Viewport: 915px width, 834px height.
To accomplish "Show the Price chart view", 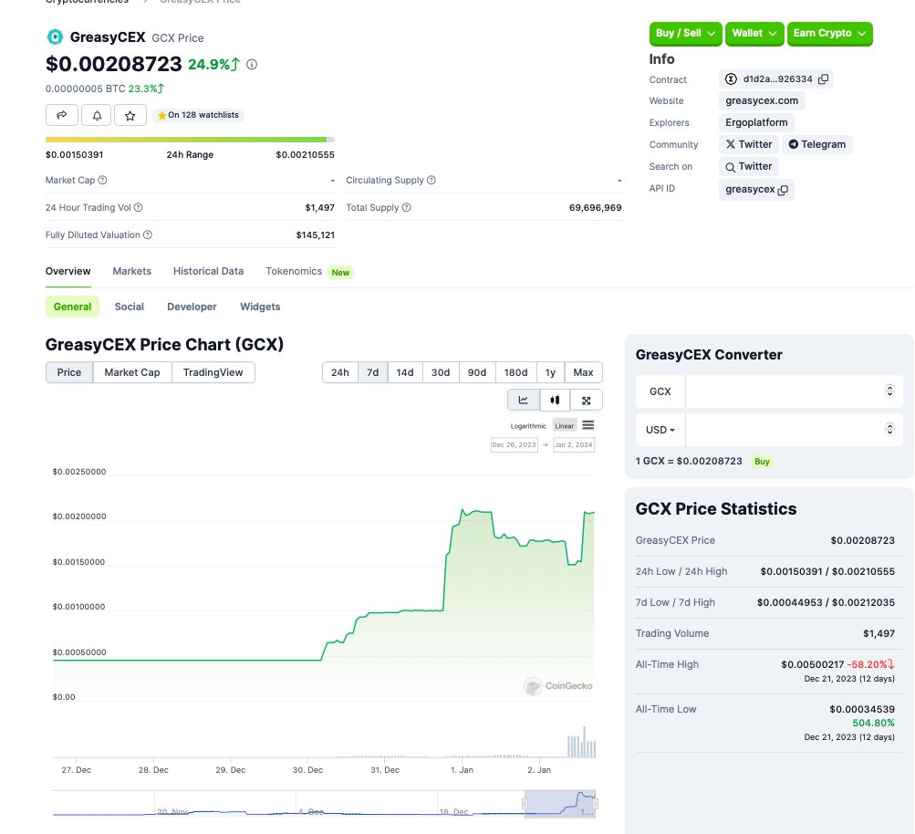I will [x=68, y=372].
